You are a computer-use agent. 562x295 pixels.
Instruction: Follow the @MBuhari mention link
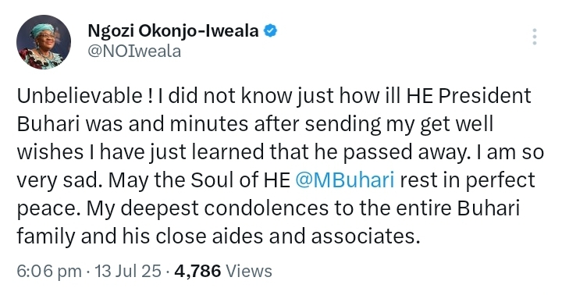pyautogui.click(x=345, y=179)
